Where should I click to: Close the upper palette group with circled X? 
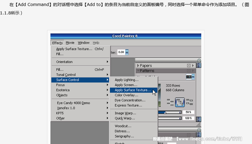pos(199,60)
